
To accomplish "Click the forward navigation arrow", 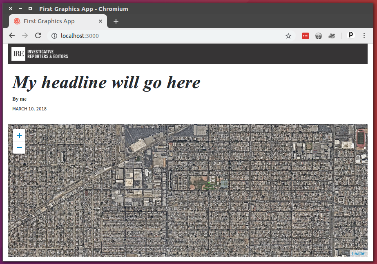I will 25,36.
